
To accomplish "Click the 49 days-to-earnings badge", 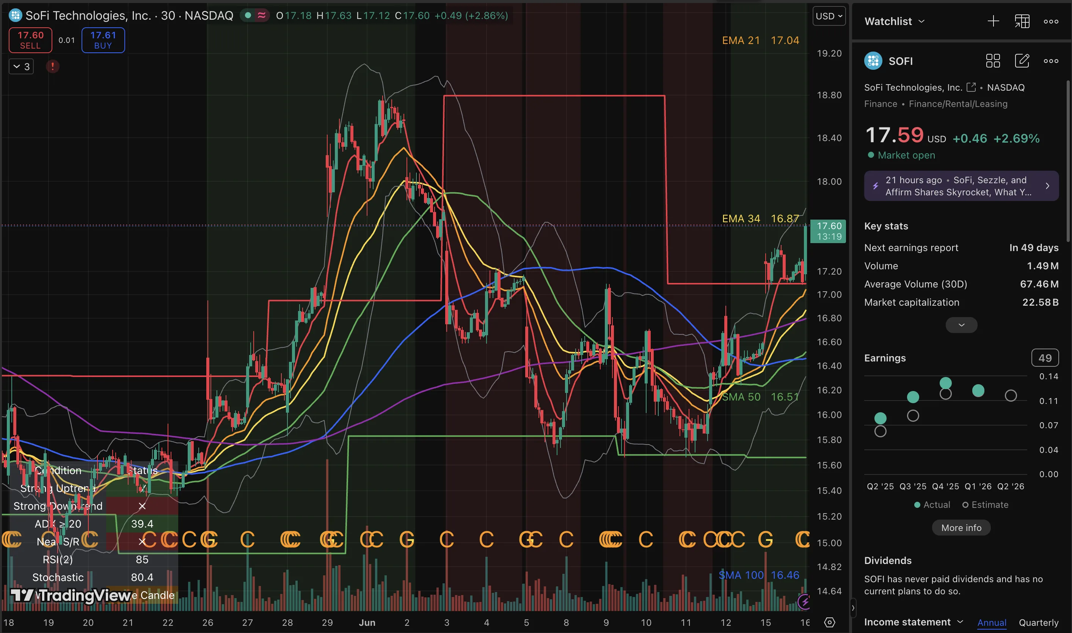I will click(x=1045, y=358).
